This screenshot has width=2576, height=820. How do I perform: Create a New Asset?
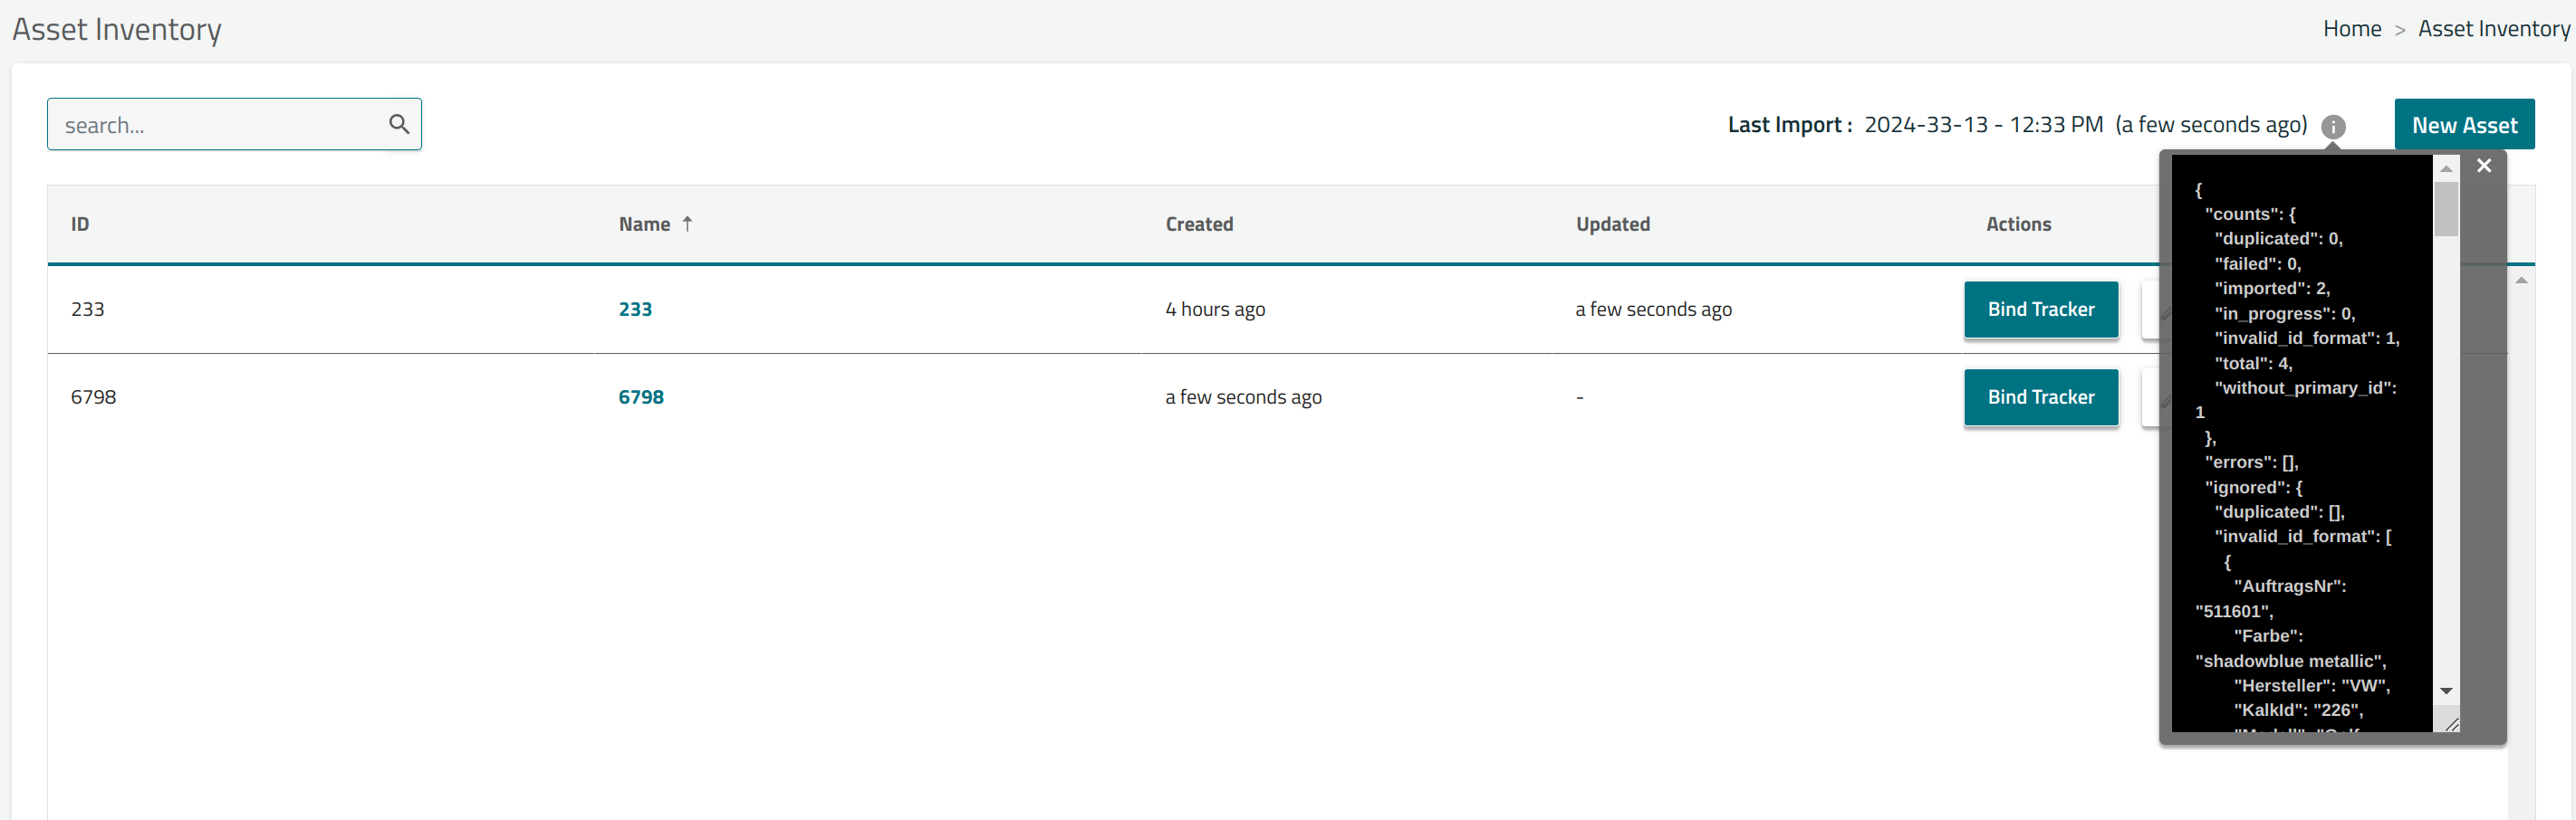[2463, 125]
